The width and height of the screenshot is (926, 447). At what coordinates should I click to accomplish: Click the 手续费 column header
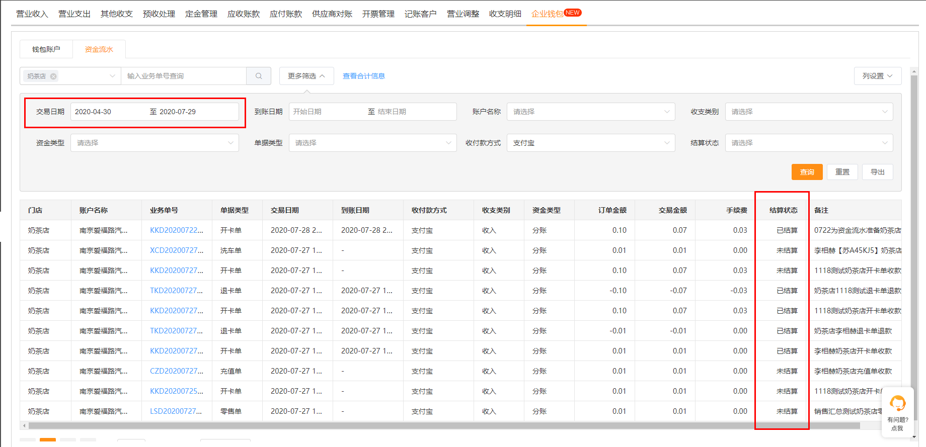737,210
